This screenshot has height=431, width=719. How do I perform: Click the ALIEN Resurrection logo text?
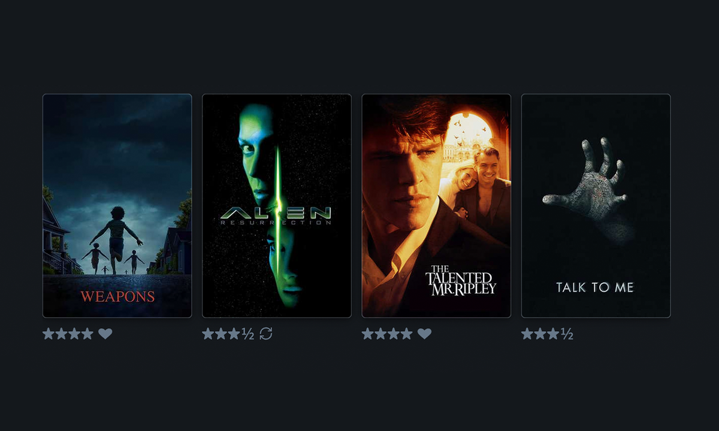276,215
